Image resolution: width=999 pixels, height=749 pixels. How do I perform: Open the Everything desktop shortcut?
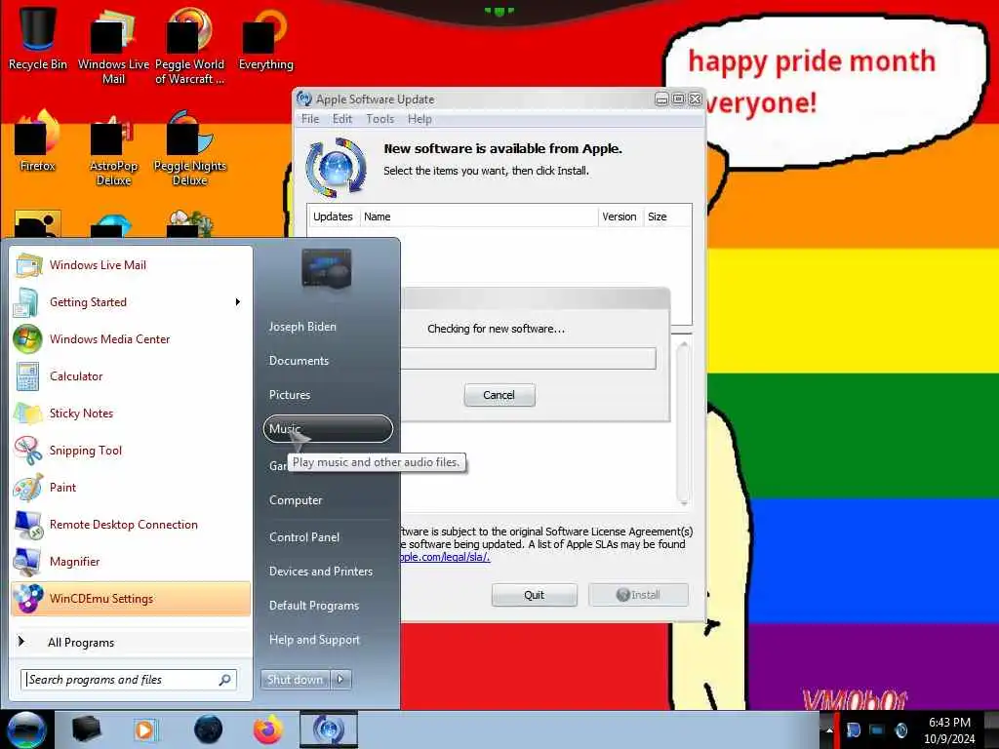click(265, 38)
